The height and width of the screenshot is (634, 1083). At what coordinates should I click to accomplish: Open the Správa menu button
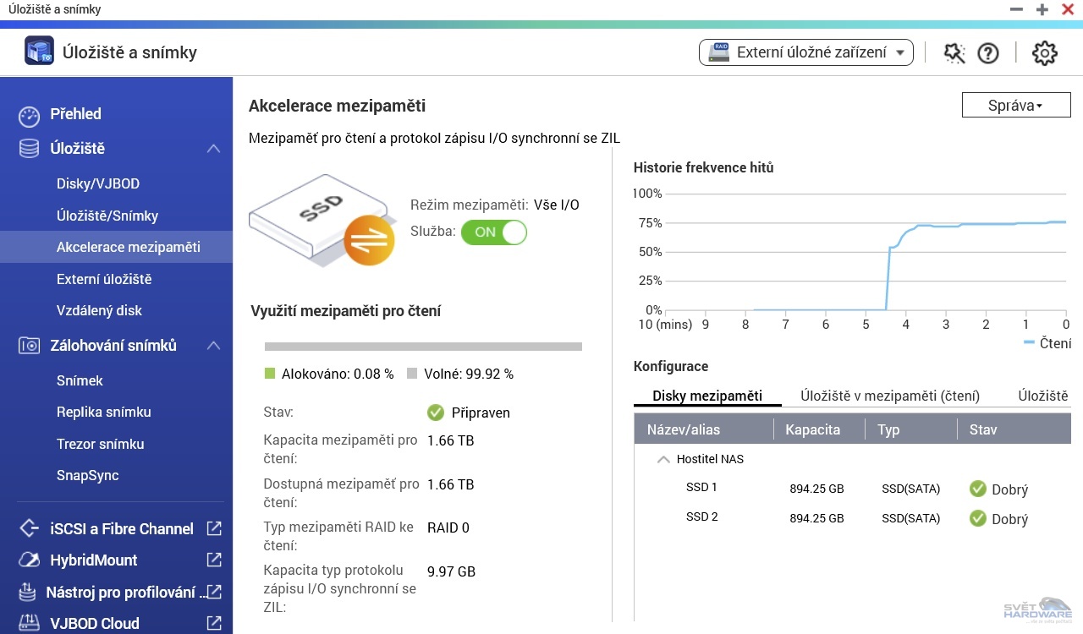(x=1015, y=105)
